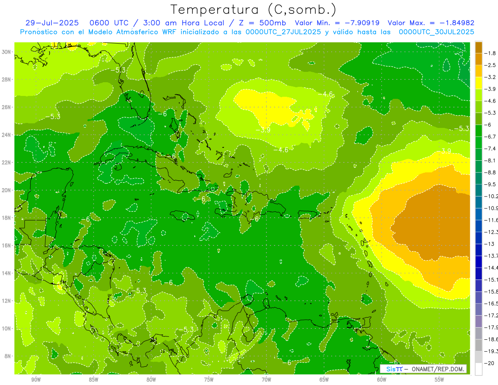Image resolution: width=498 pixels, height=385 pixels.
Task: Click the title 'Temperatura (C,somb.)'
Action: tap(254, 10)
